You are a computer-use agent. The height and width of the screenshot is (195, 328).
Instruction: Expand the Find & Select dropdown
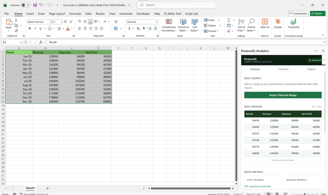251,29
